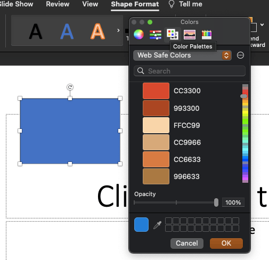Choose the CC3300 red swatch
The height and width of the screenshot is (260, 269).
[156, 91]
